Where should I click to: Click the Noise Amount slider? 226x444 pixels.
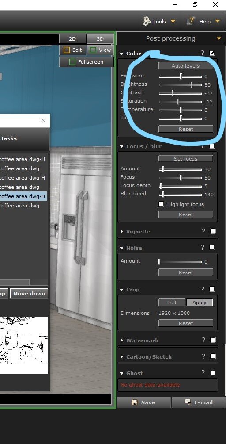point(181,262)
